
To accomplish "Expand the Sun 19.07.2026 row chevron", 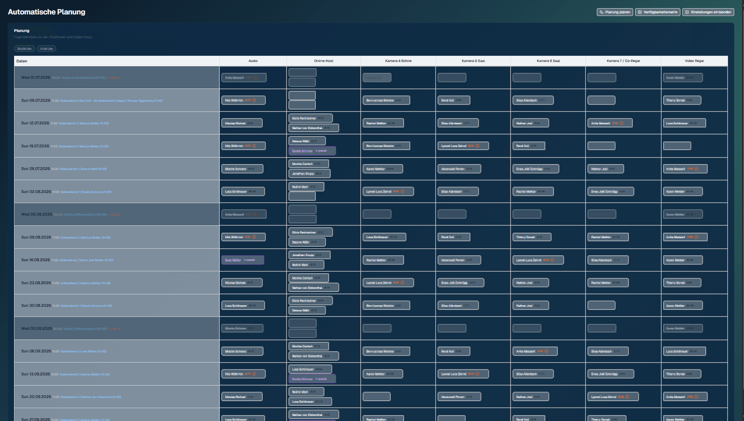I will 18,146.
